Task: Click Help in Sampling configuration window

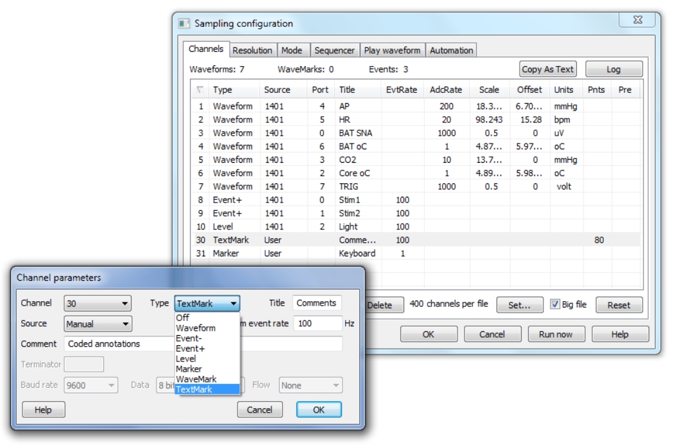Action: (x=620, y=334)
